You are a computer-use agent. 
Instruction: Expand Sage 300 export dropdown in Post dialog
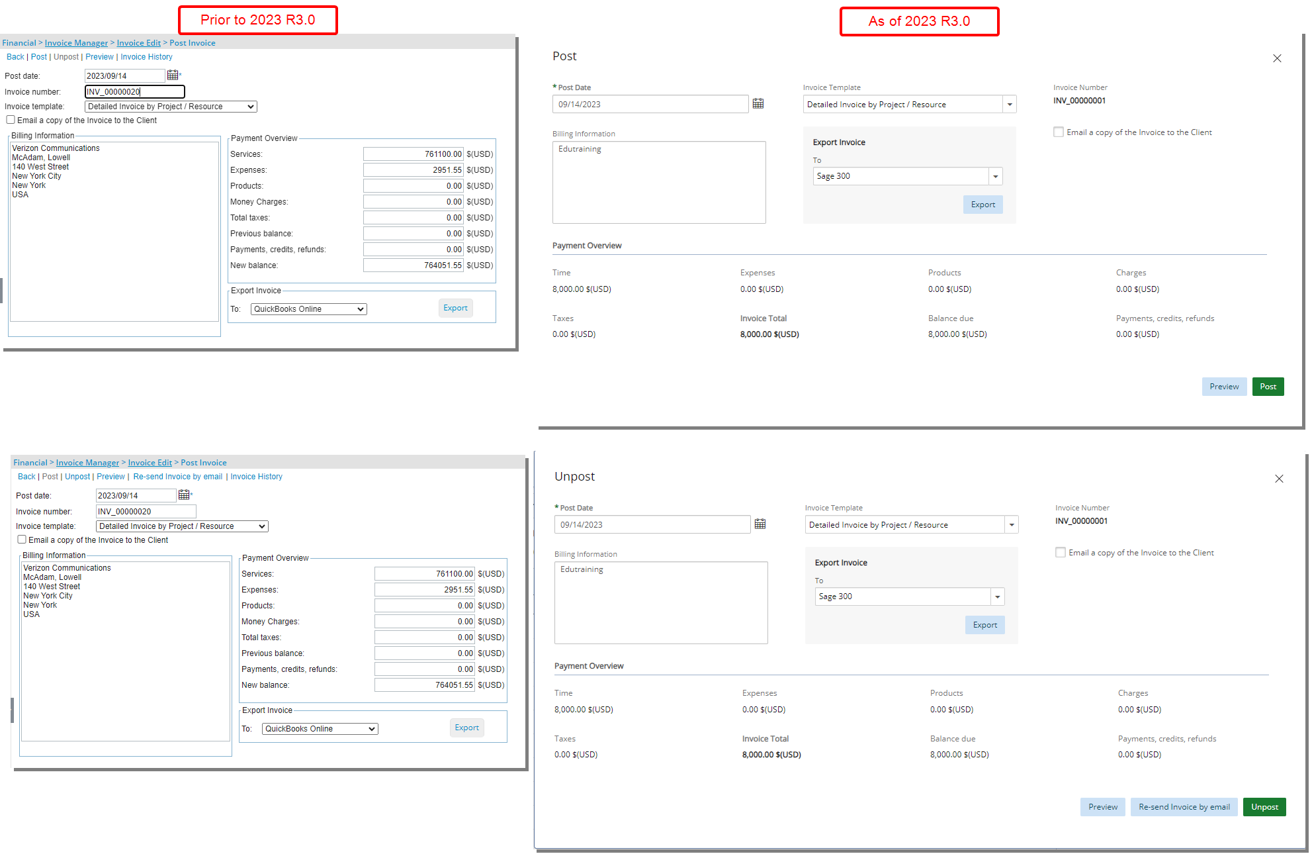pyautogui.click(x=996, y=176)
